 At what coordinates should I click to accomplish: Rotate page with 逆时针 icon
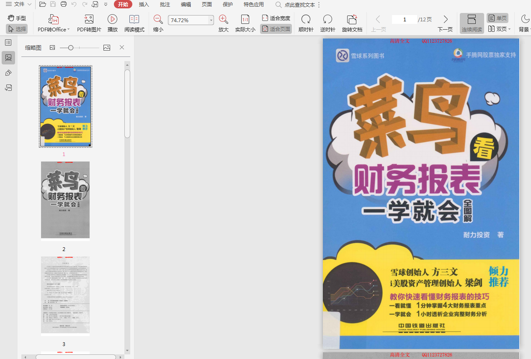[327, 19]
